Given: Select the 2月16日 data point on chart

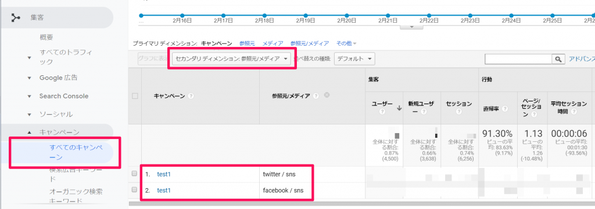Looking at the screenshot, I should (x=182, y=16).
